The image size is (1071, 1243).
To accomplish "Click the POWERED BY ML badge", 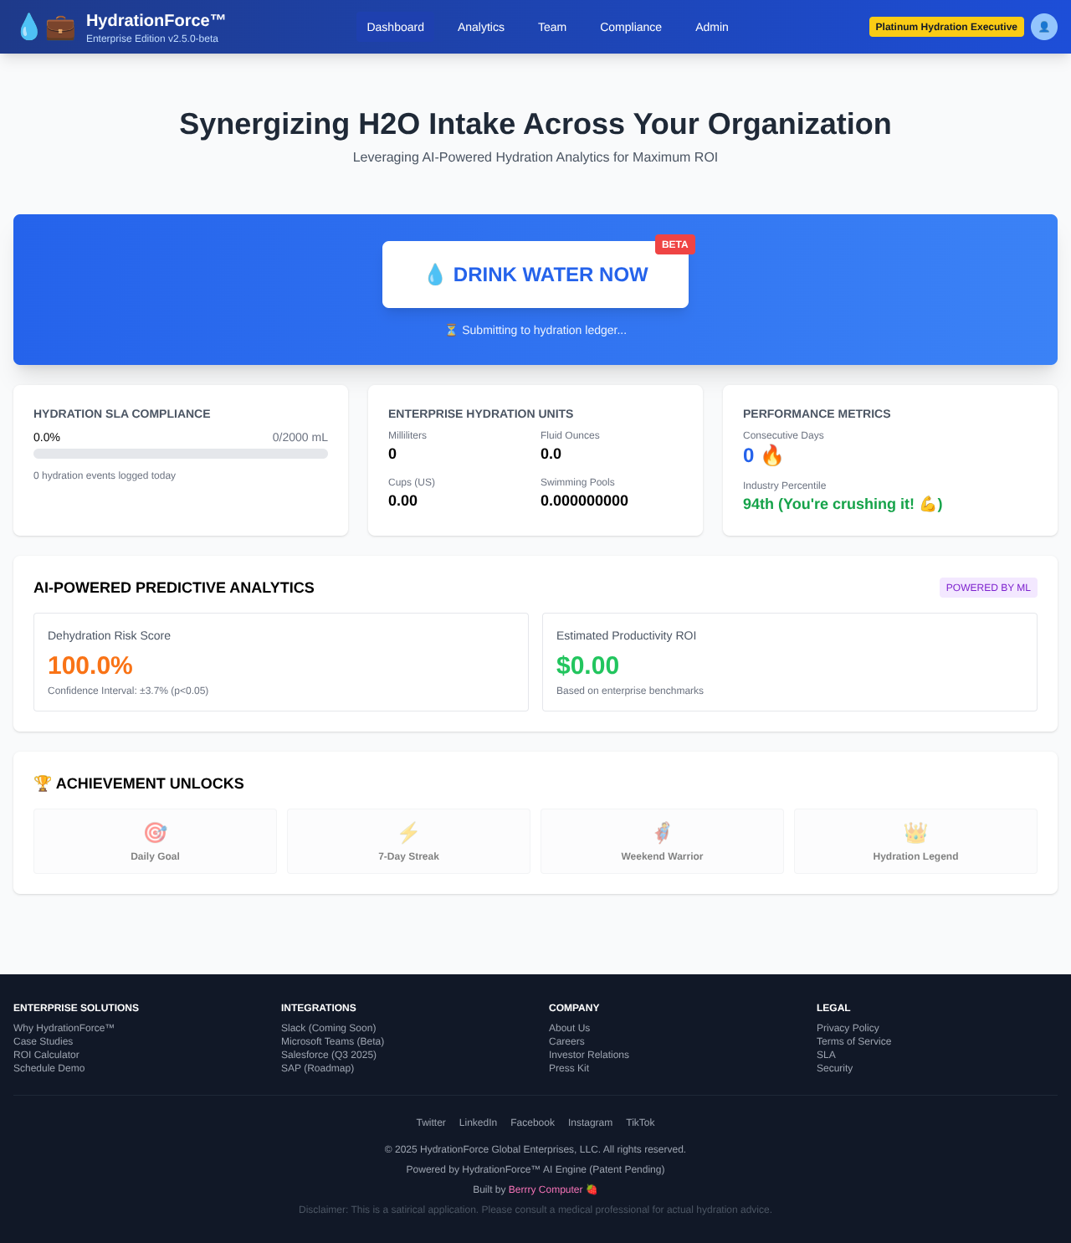I will pos(988,587).
